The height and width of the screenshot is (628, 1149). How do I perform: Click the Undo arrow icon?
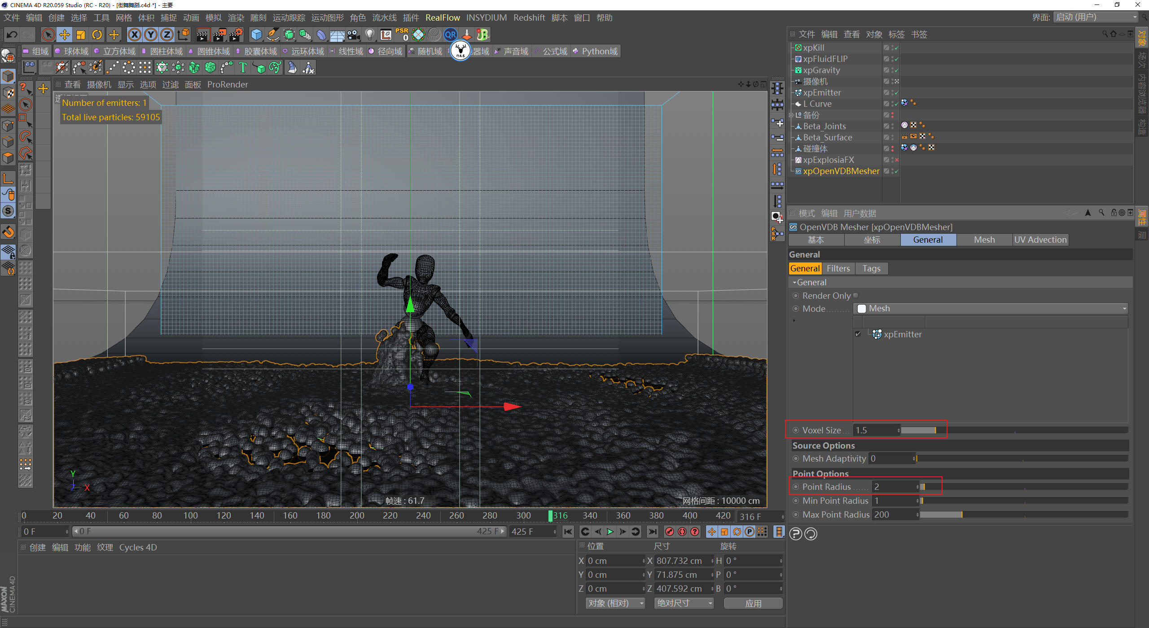click(x=12, y=35)
